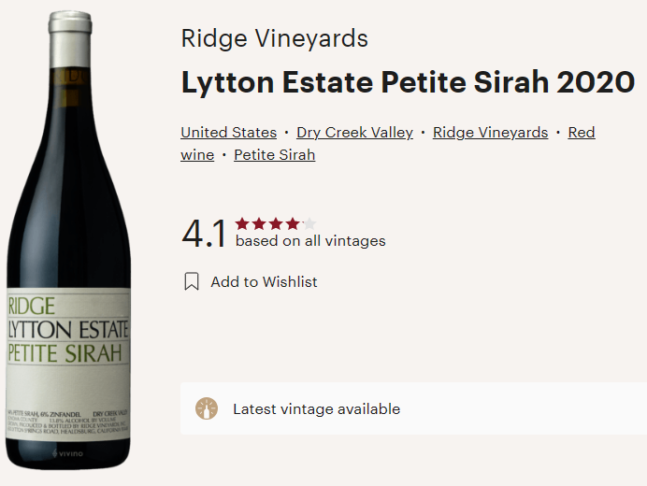Open the underlined Ridge Vineyards breadcrumb link
Image resolution: width=647 pixels, height=486 pixels.
(x=490, y=133)
